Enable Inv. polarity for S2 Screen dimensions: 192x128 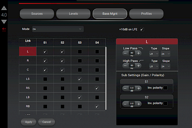pos(166,103)
